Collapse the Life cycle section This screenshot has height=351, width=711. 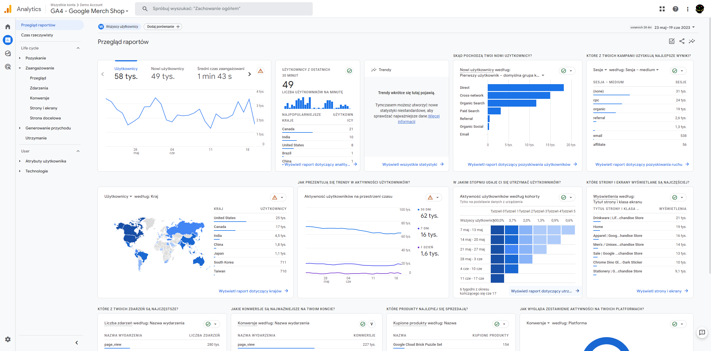(x=78, y=48)
